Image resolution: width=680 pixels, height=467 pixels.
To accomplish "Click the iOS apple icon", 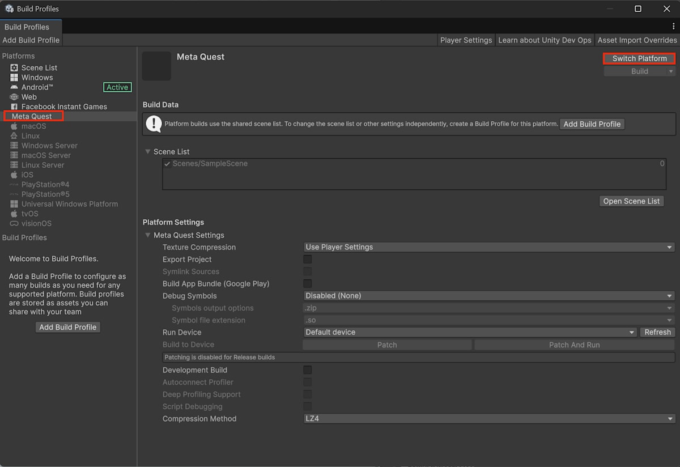I will [14, 175].
